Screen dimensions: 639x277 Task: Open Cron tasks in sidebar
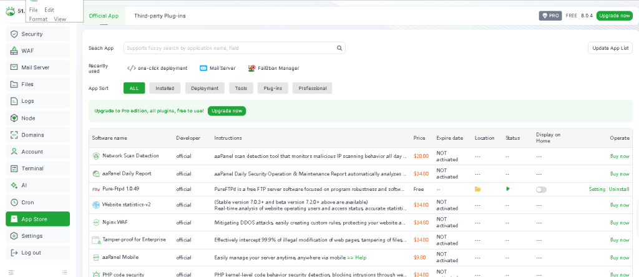click(x=37, y=202)
